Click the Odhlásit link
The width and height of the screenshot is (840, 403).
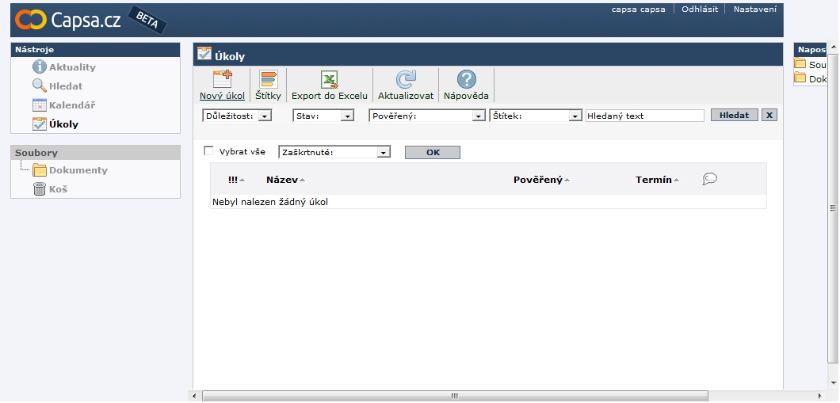tap(700, 10)
